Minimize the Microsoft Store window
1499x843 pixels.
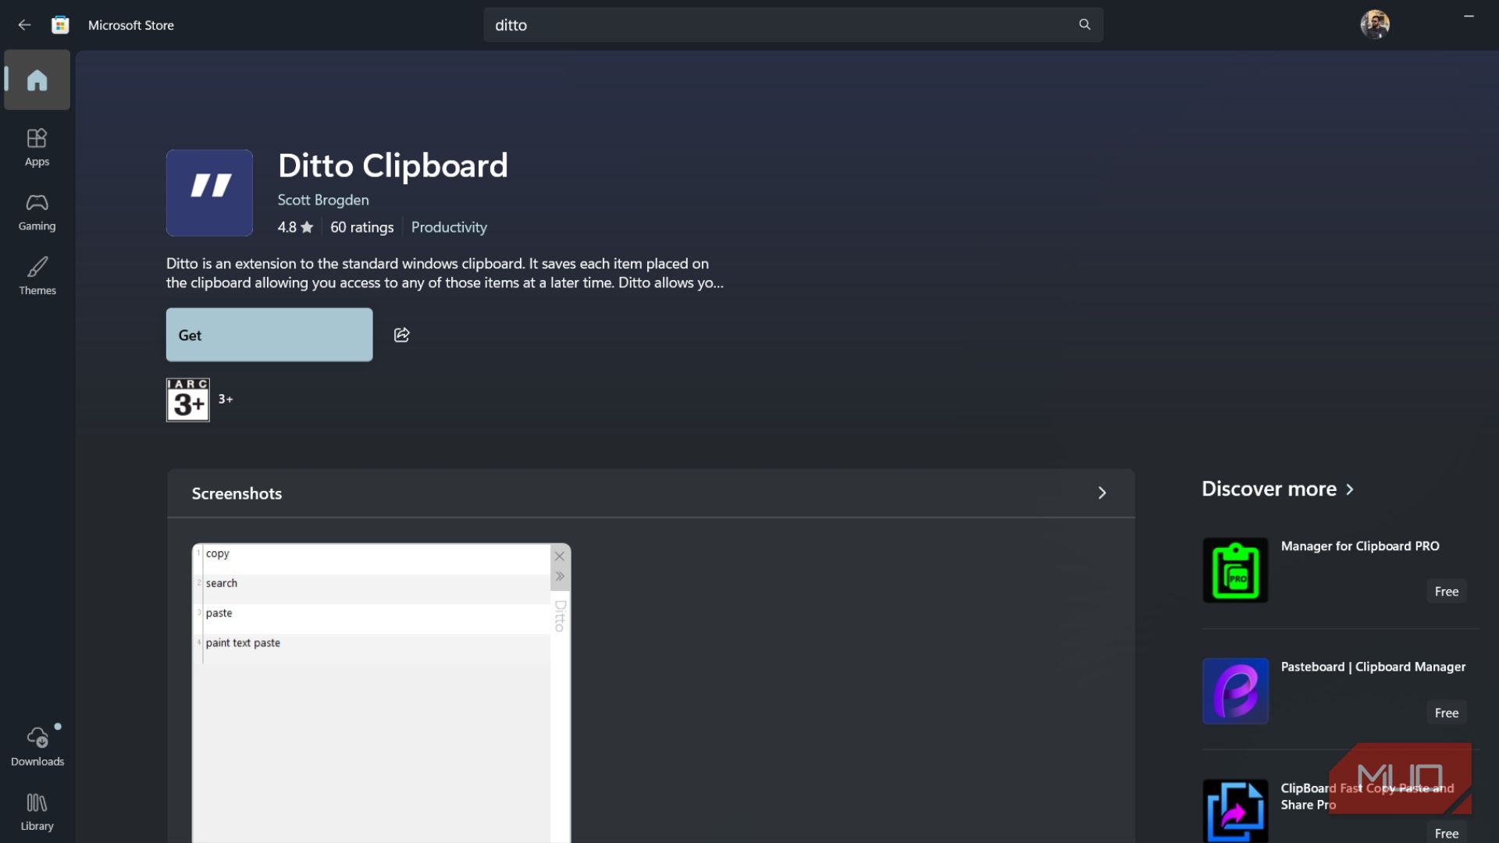(1469, 16)
